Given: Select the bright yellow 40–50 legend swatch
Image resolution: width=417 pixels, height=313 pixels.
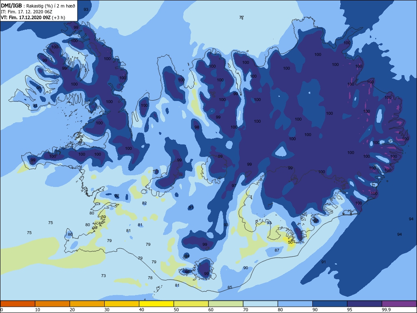Looking at the screenshot, I should click(156, 304).
